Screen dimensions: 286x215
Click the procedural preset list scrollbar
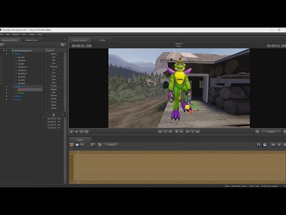65,82
